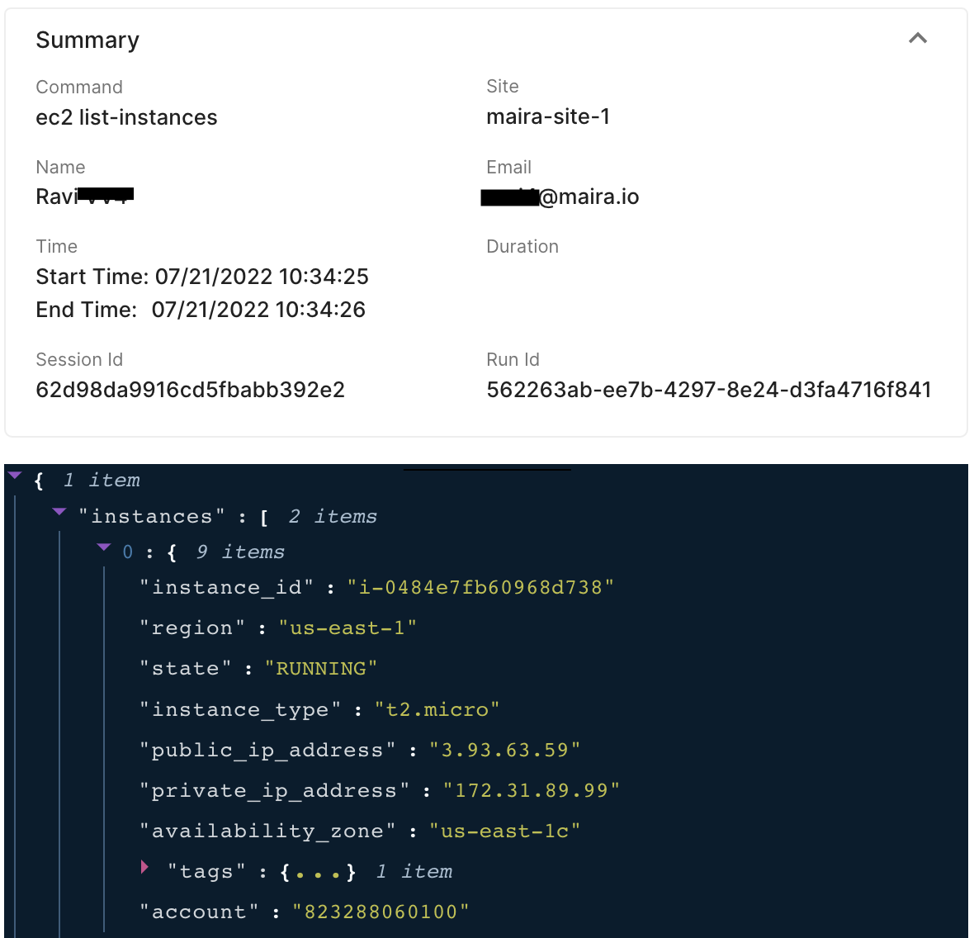Select the t2.micro instance type value
Screen dimensions: 974x938
[437, 709]
